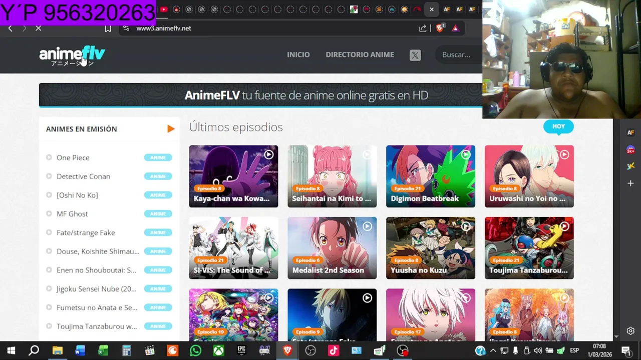Screen dimensions: 641x360
Task: Open WhatsApp from the taskbar
Action: coord(195,350)
